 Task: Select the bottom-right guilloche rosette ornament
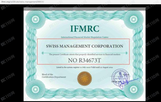[134, 89]
